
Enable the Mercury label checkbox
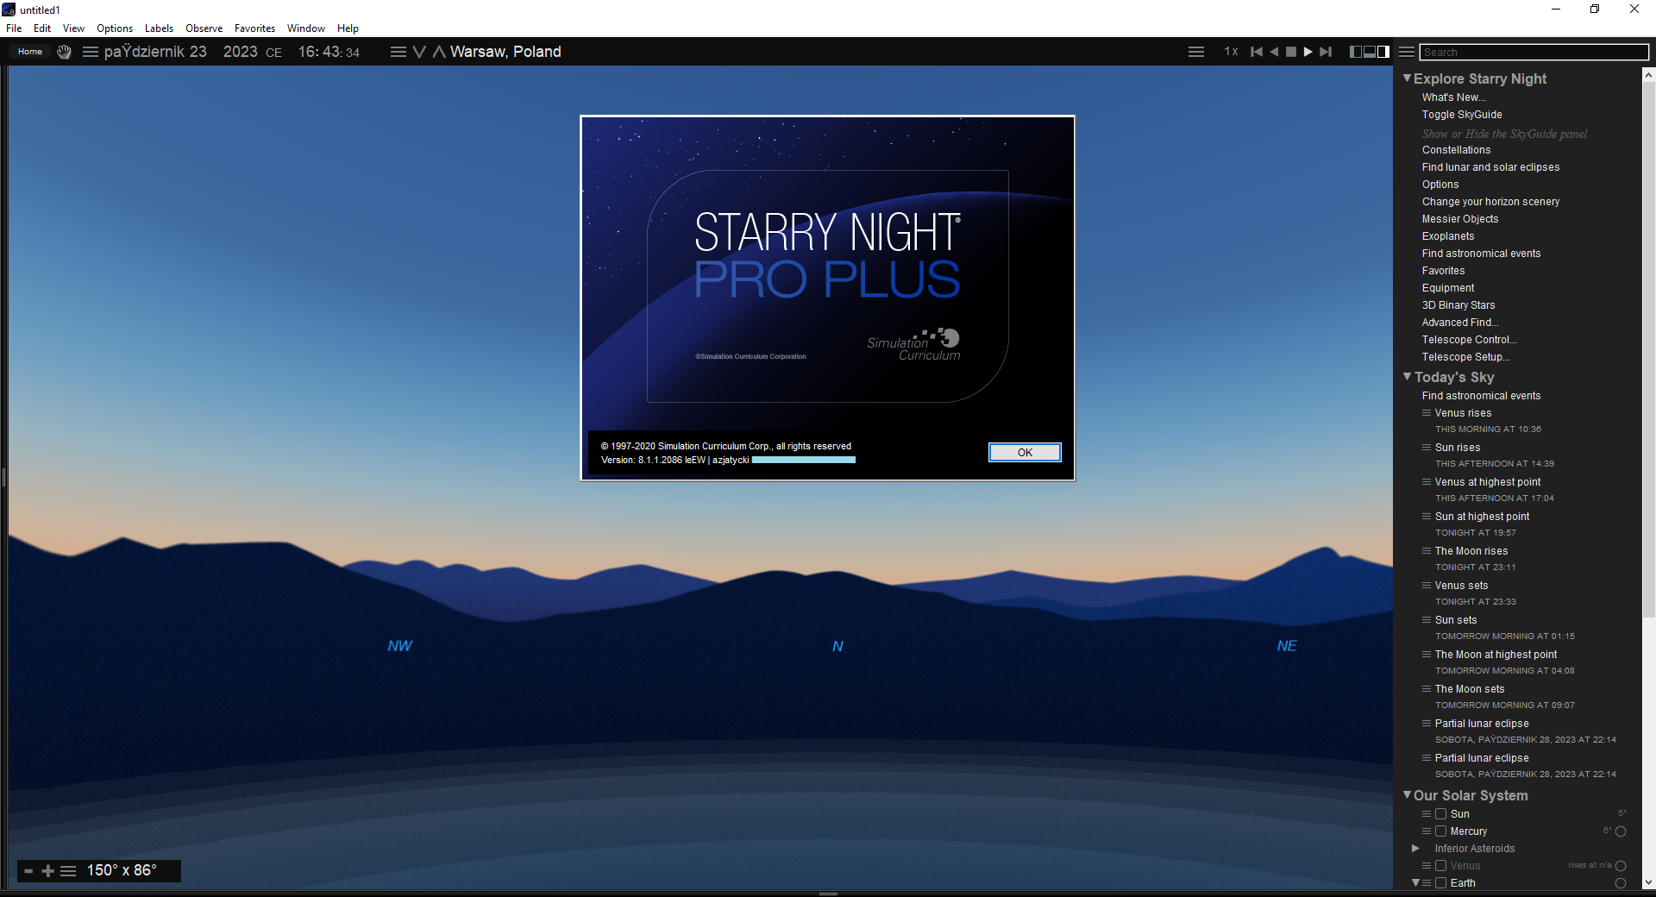coord(1440,831)
